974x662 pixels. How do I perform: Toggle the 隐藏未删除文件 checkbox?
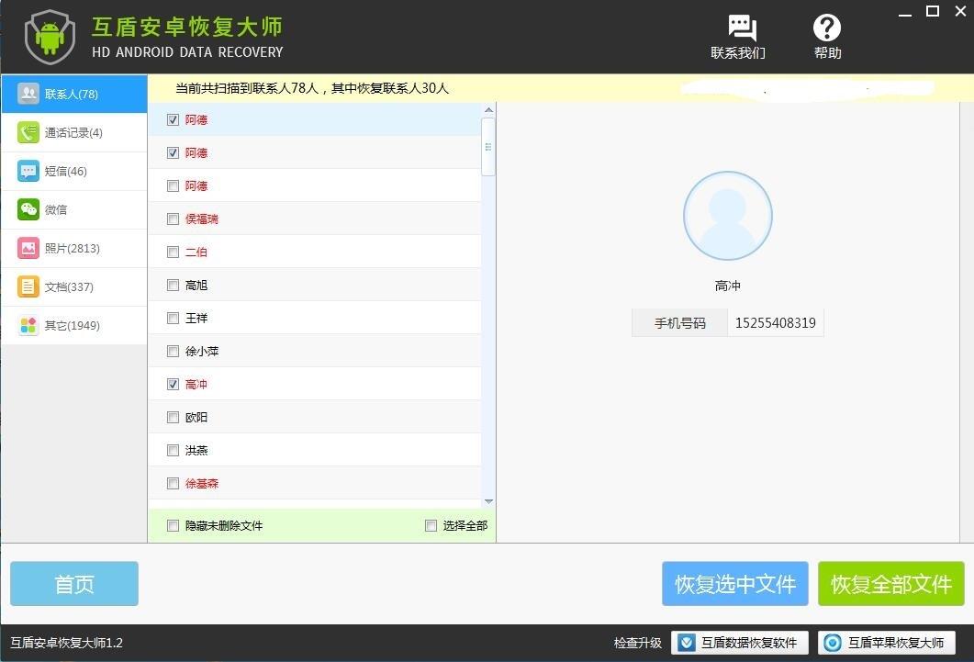click(x=173, y=525)
